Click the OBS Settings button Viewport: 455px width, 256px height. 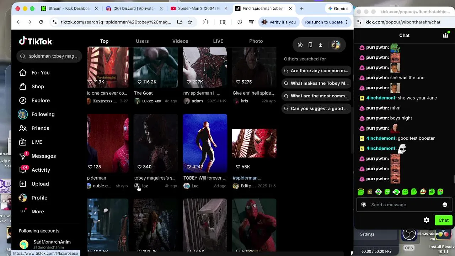pos(367,234)
